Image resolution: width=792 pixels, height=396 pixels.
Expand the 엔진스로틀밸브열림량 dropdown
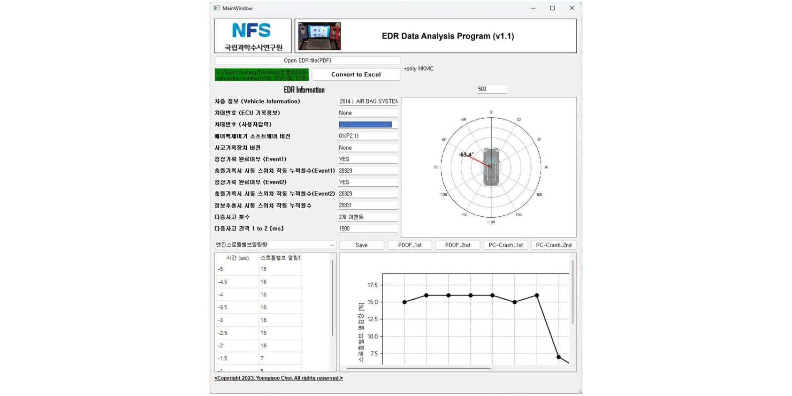click(x=275, y=245)
